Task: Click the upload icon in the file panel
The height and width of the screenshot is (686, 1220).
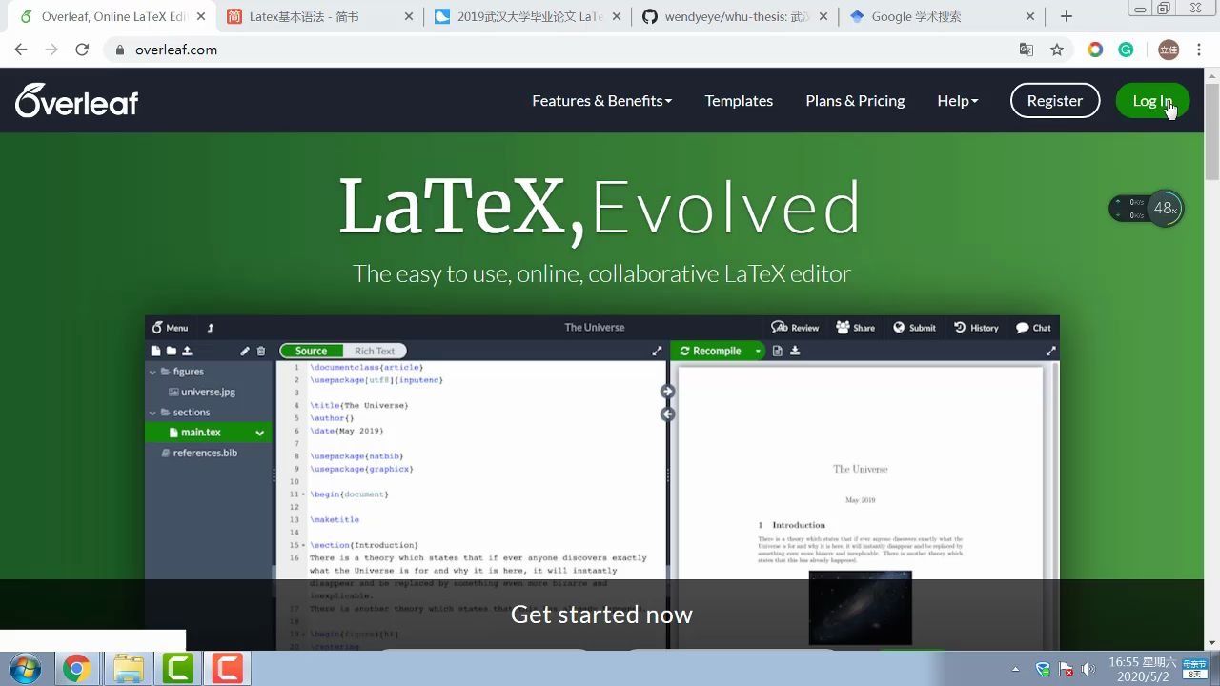Action: [x=187, y=351]
